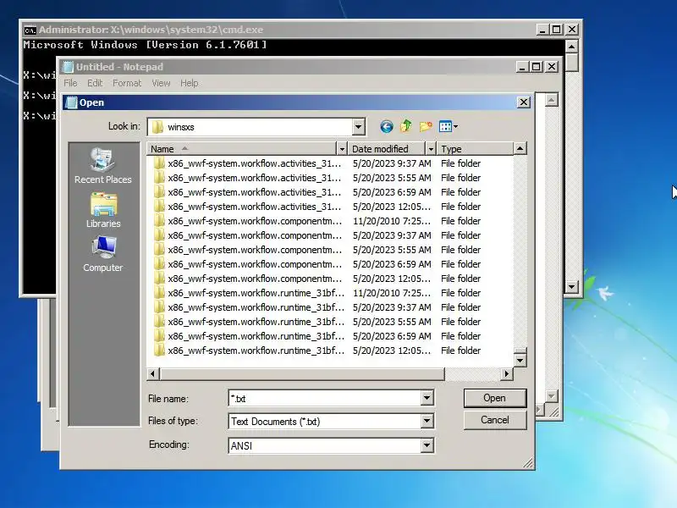Viewport: 677px width, 508px height.
Task: Click the horizontal scroll right arrow
Action: (507, 373)
